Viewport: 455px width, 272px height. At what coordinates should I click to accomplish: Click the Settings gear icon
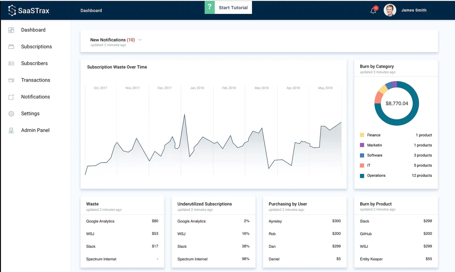[x=11, y=113]
